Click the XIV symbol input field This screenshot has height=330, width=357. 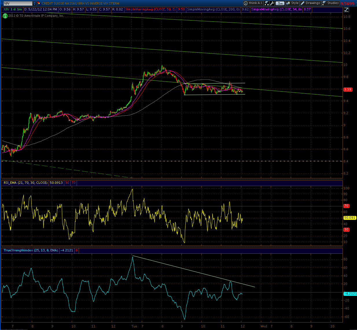pos(18,3)
